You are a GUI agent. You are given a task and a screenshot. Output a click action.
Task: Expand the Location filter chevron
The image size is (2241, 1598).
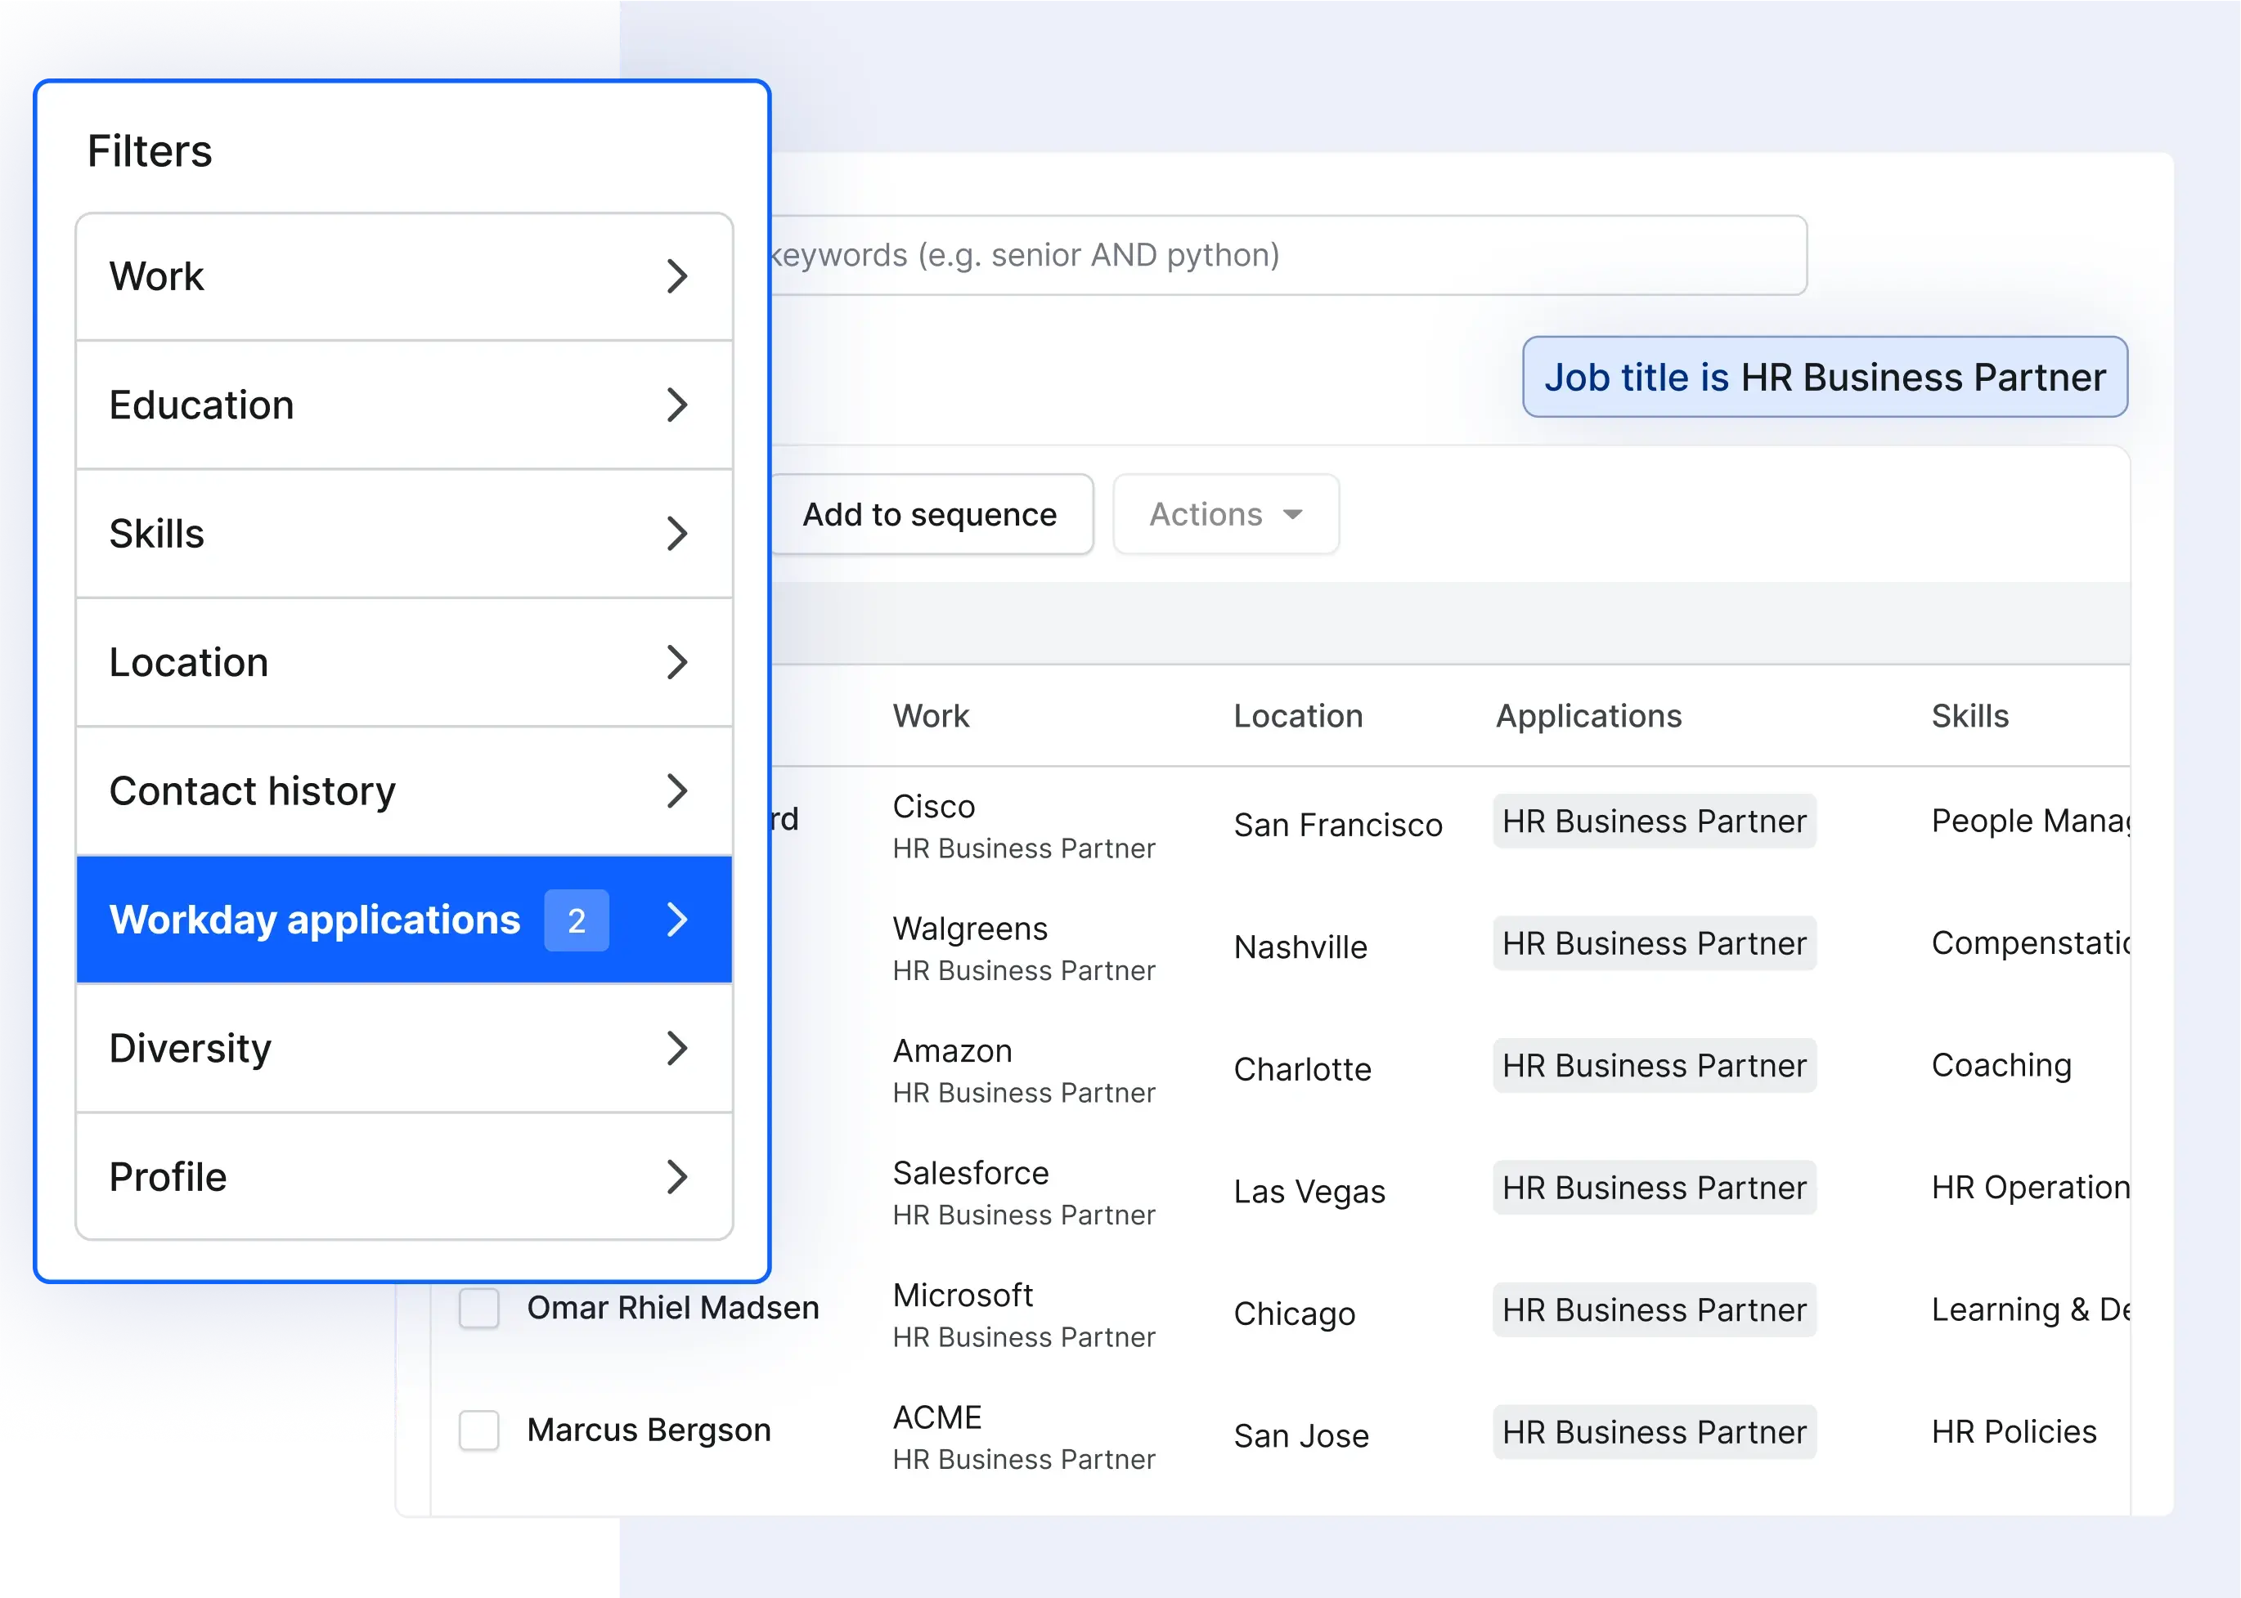point(676,662)
